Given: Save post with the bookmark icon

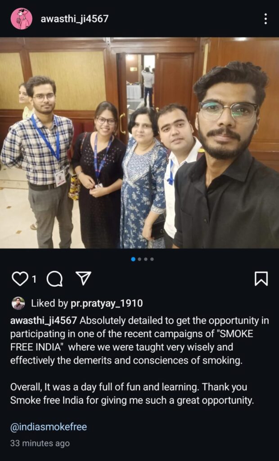Looking at the screenshot, I should tap(261, 278).
